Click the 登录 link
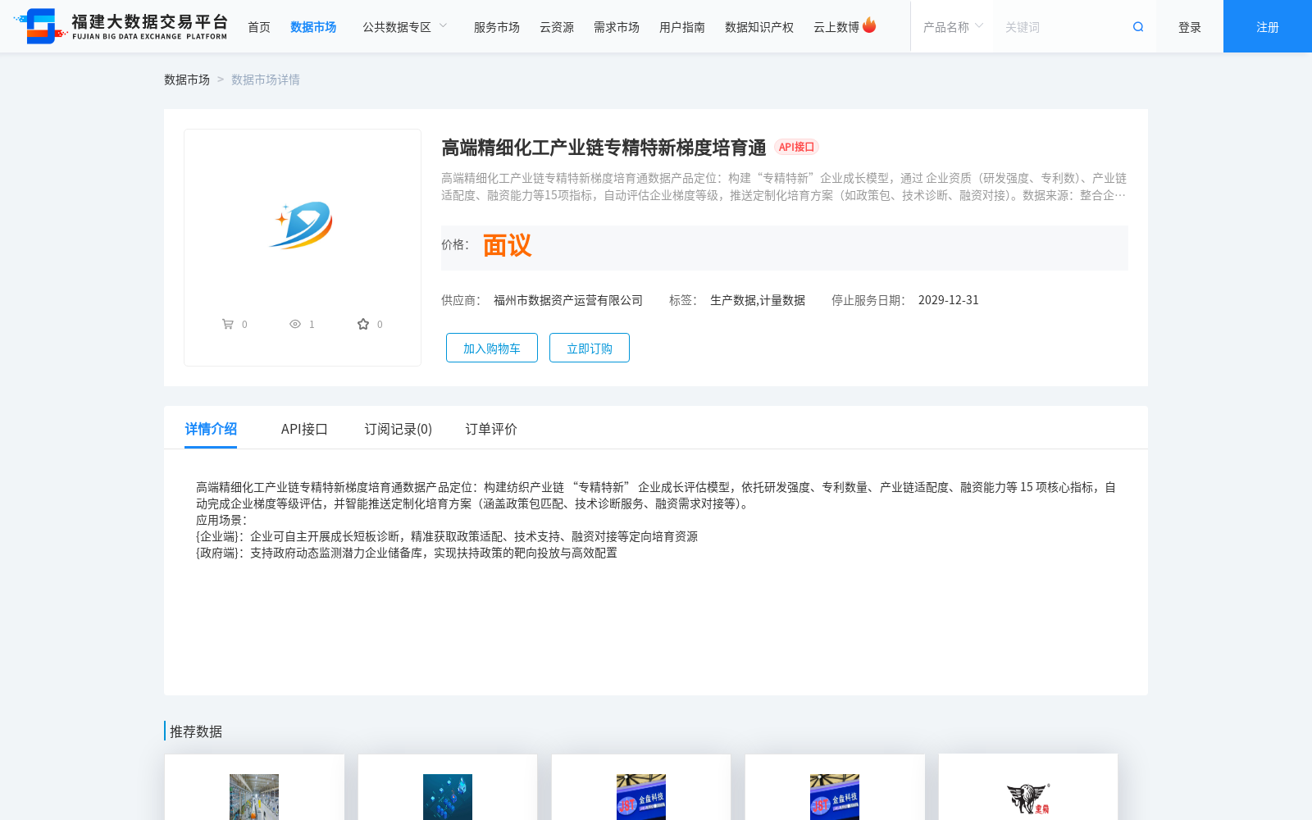The width and height of the screenshot is (1312, 820). click(1190, 27)
